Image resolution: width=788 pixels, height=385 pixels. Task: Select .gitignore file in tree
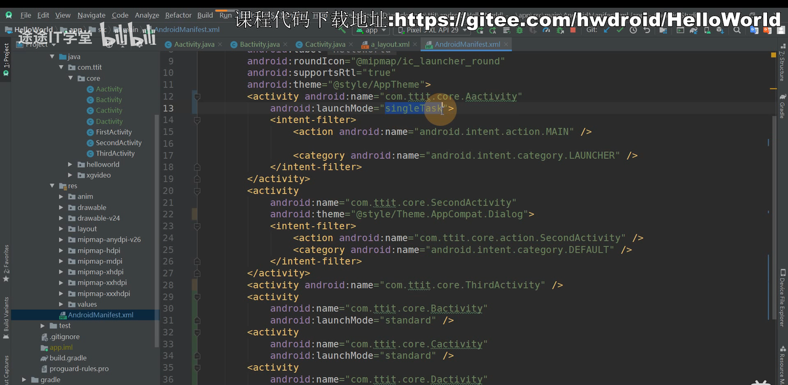(64, 336)
